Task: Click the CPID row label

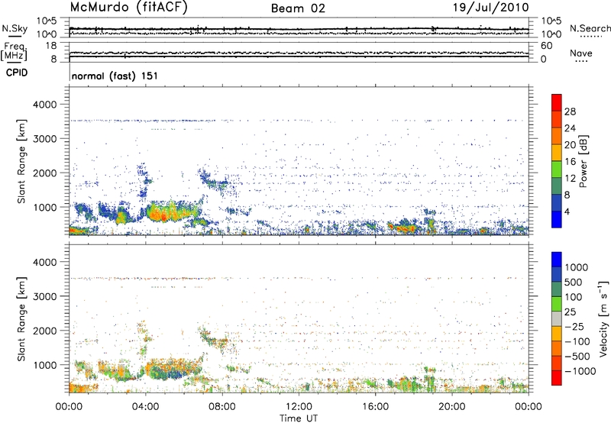Action: point(16,73)
